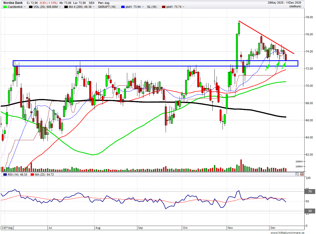Click the navy RSI (14) color swatch
This screenshot has height=234, width=316.
(4, 175)
